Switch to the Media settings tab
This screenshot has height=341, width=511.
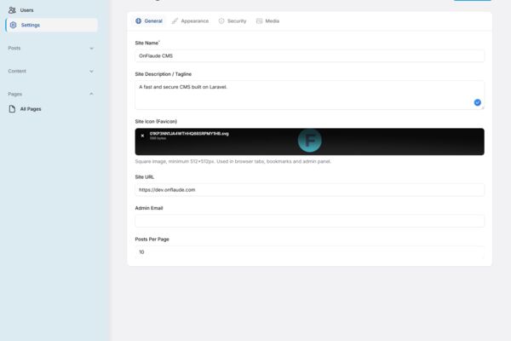coord(268,20)
